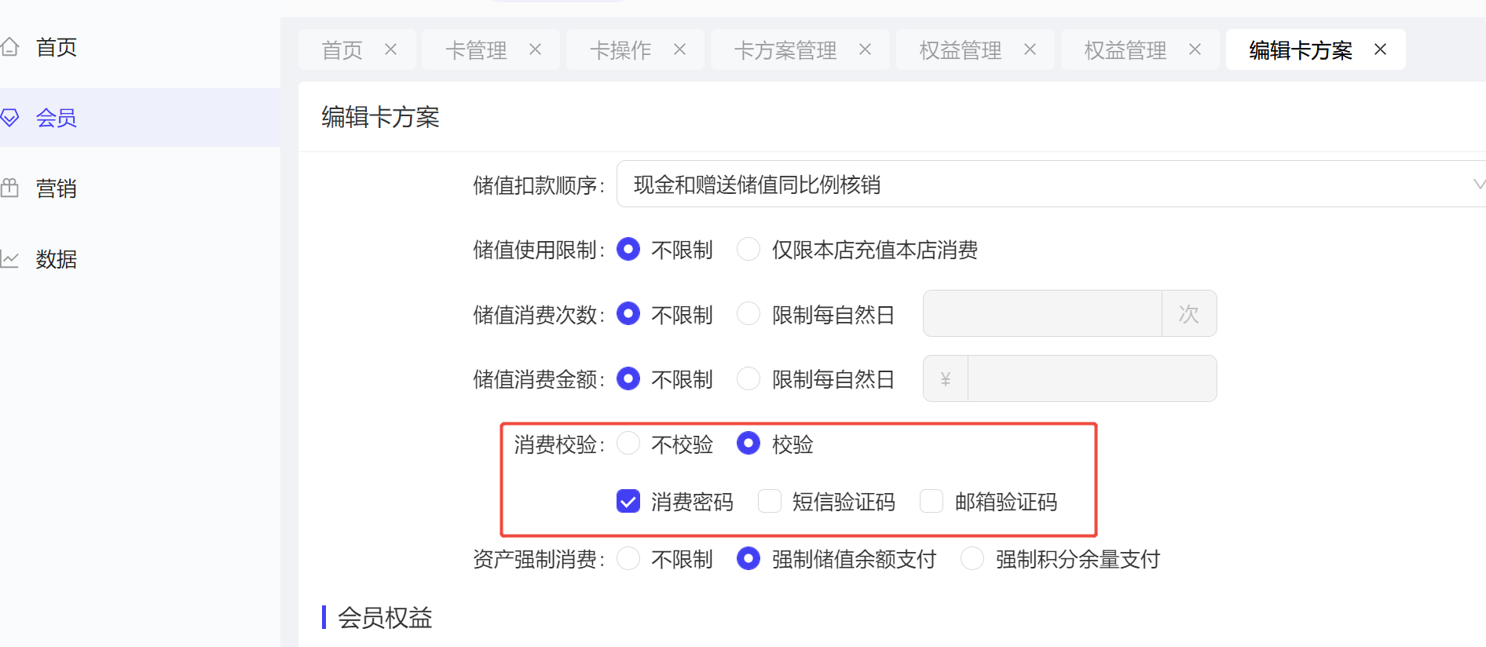Screen dimensions: 1486x647
Task: Select 仅限本店充值本店消费 radio option
Action: [x=748, y=250]
